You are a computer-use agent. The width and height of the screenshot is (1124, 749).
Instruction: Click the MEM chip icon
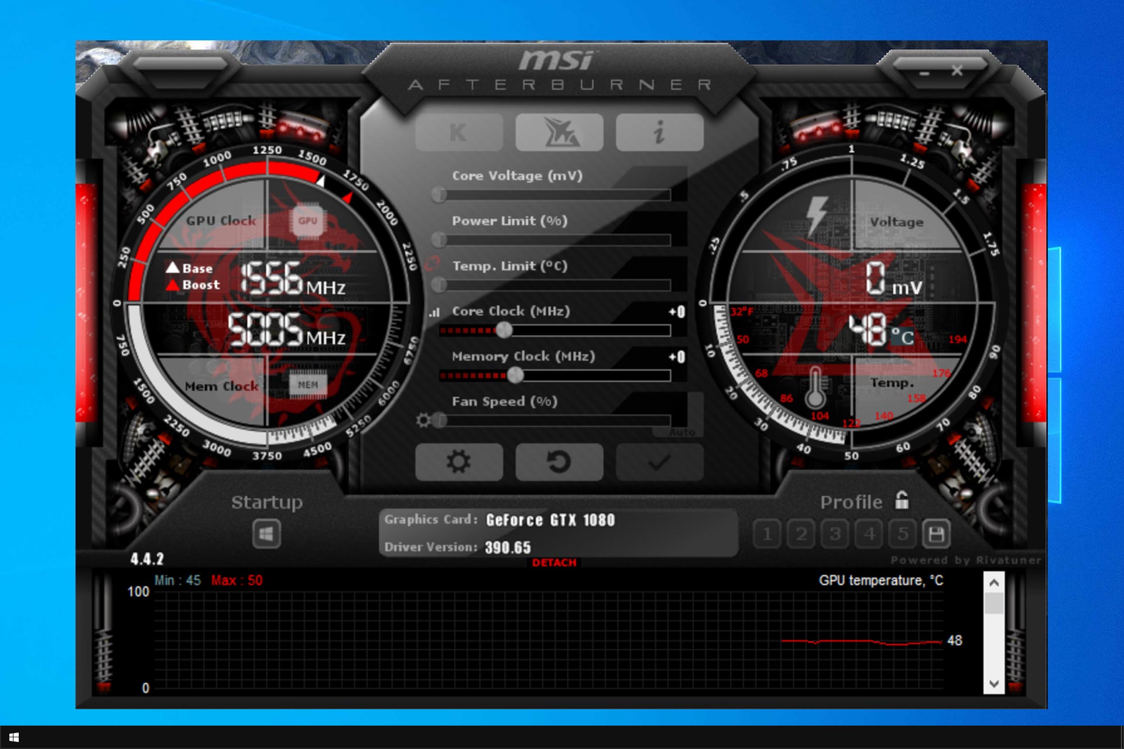coord(308,384)
